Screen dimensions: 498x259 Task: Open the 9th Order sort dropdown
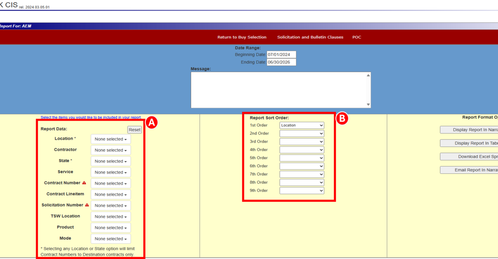[302, 190]
